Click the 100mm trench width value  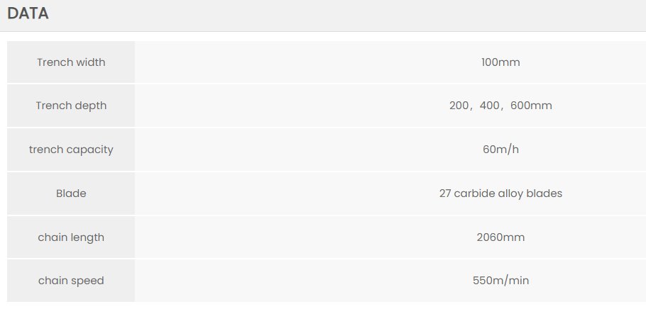(x=500, y=62)
